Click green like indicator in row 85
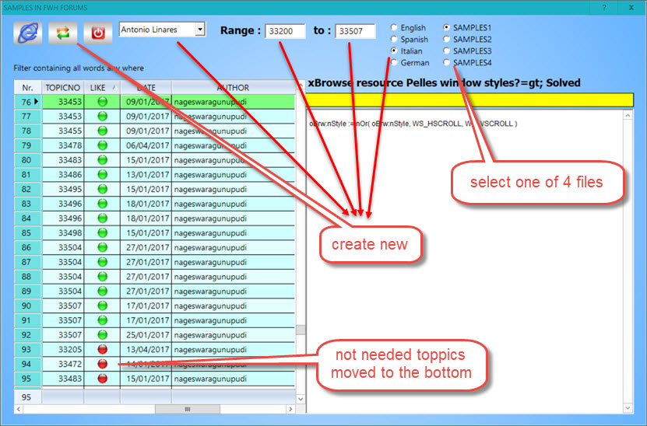Screen dimensions: 647x426 [102, 232]
